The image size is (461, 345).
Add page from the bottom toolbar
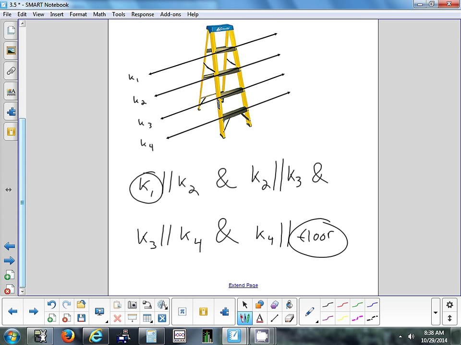[52, 318]
